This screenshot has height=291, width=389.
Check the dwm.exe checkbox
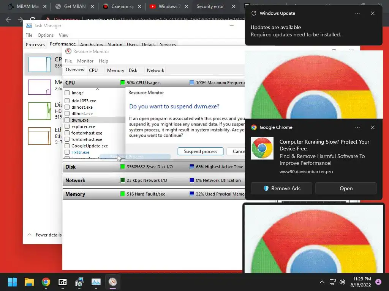point(67,120)
